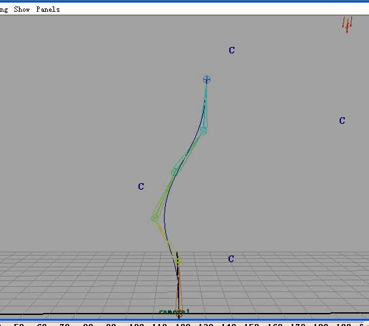
Task: Select the yellow joint above the orange bone
Action: 179,261
